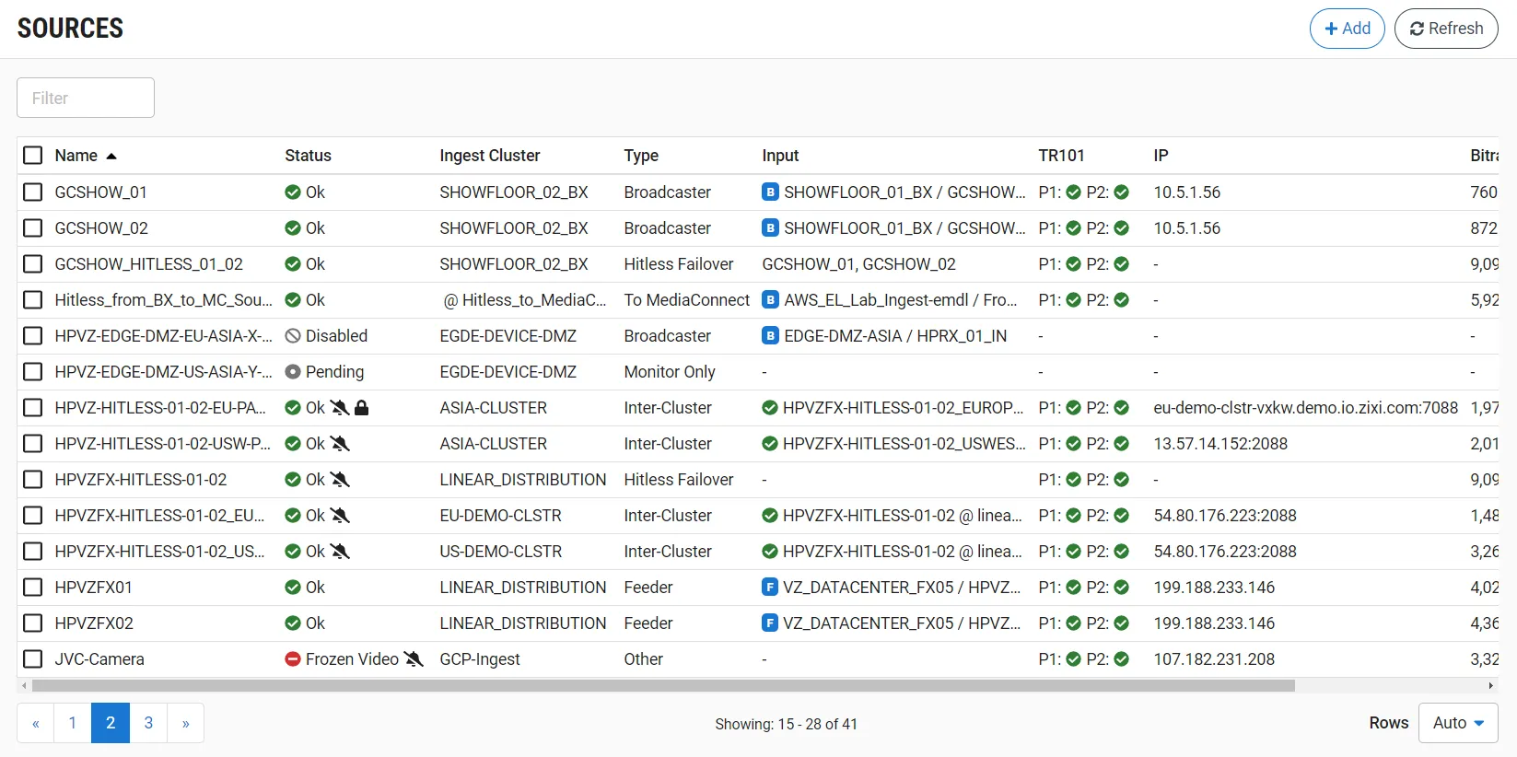The image size is (1517, 757).
Task: Click the Pending status icon for HPVZ-EDGE-DMZ-US-ASIA
Action: click(293, 372)
